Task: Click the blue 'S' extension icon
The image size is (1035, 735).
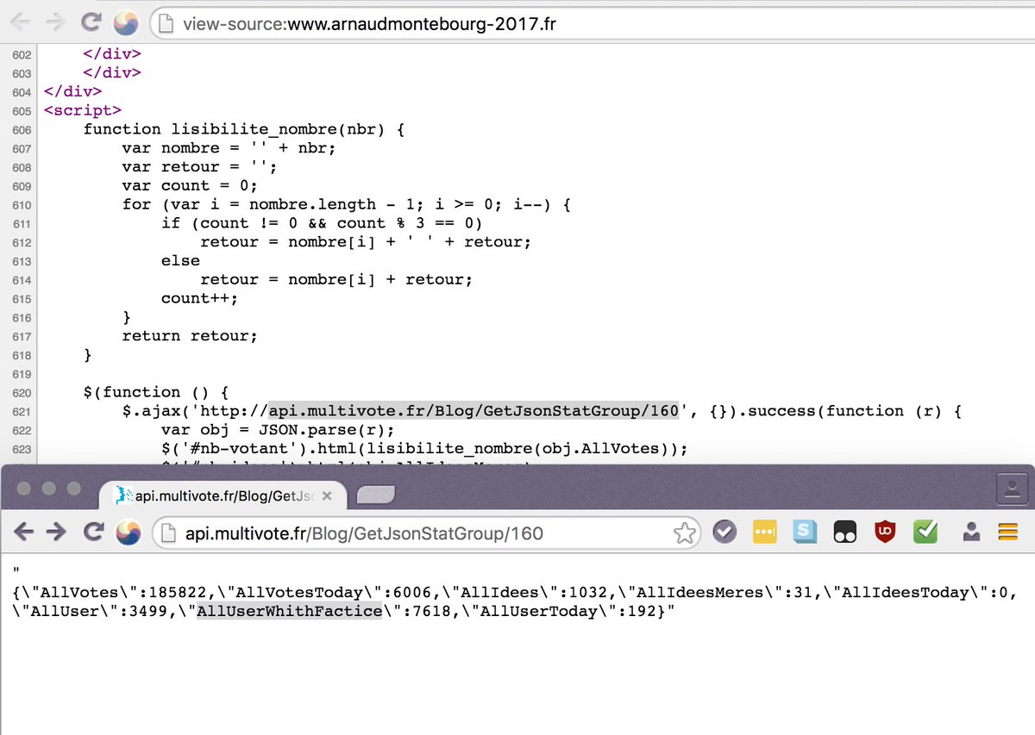Action: point(806,533)
